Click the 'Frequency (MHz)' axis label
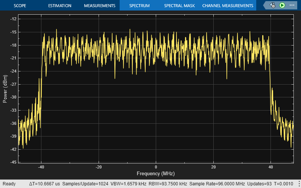The image size is (301, 188). pyautogui.click(x=156, y=174)
